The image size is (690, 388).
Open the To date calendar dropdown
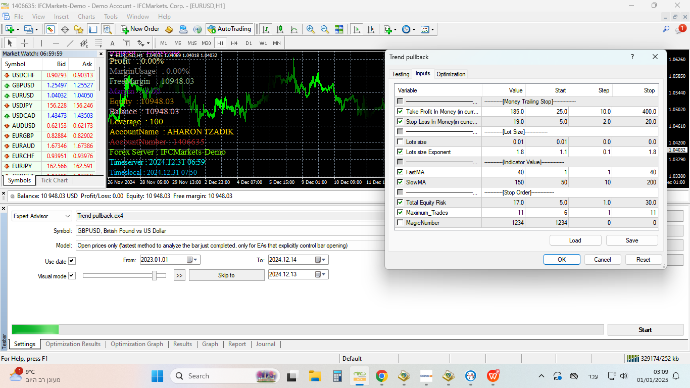[321, 260]
